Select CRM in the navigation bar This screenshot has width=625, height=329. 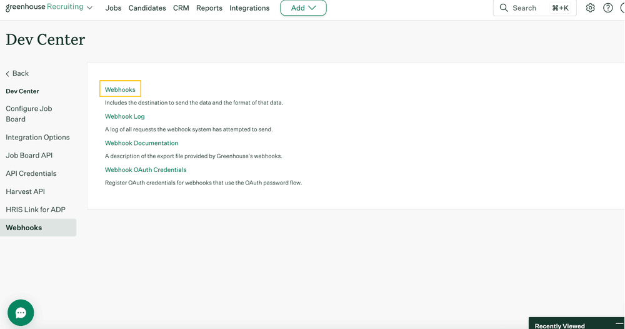click(x=181, y=8)
